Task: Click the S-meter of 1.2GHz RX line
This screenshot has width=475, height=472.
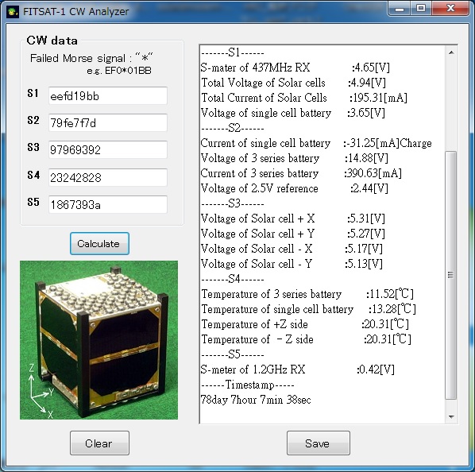Action: point(298,369)
